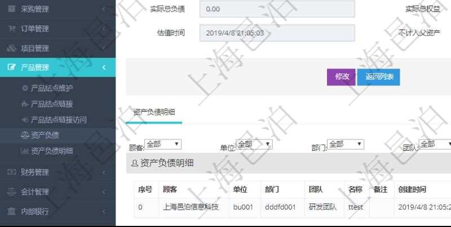Click the 序号 column header
This screenshot has height=227, width=451.
coord(145,189)
